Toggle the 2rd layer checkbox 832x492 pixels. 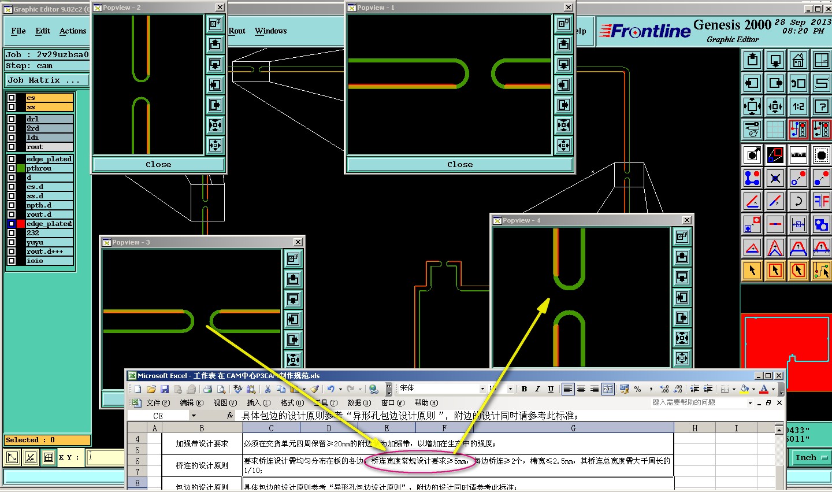[x=11, y=128]
